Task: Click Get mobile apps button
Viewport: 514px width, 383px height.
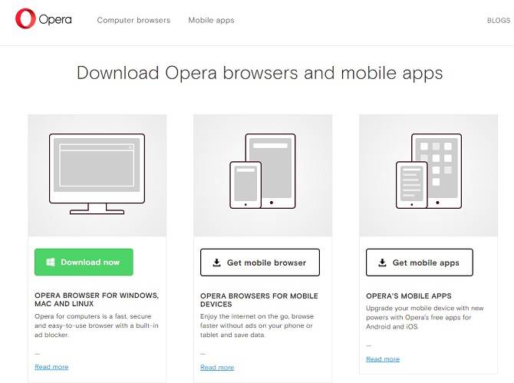Action: click(420, 262)
